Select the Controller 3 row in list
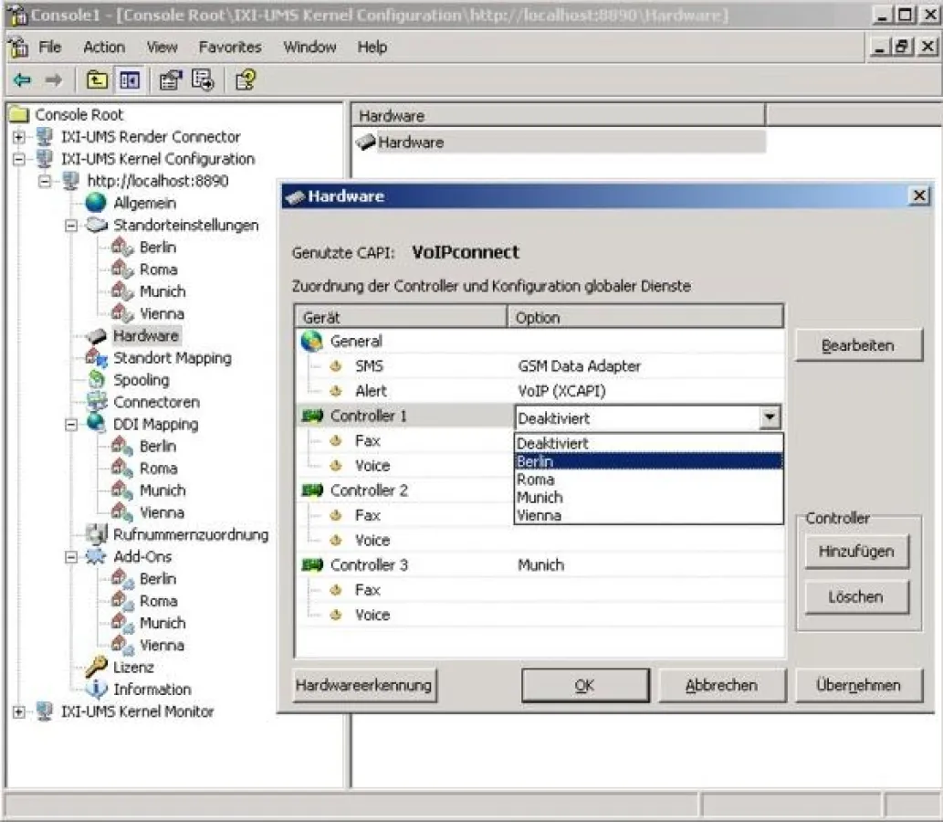 (369, 565)
